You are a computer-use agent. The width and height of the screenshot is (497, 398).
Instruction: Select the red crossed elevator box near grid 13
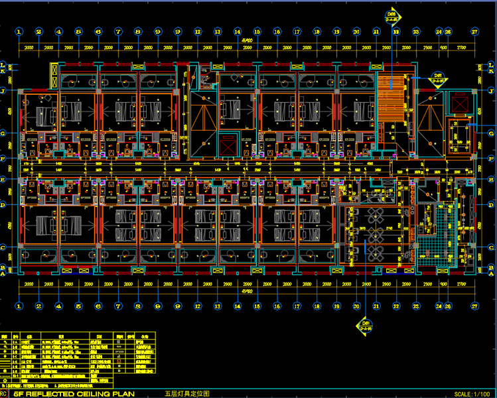pos(228,147)
